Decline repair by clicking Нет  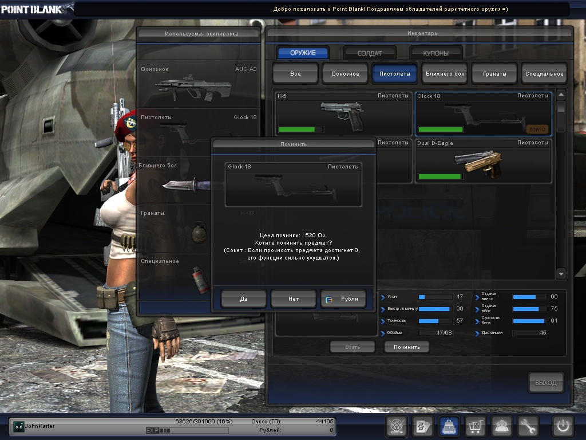coord(293,298)
